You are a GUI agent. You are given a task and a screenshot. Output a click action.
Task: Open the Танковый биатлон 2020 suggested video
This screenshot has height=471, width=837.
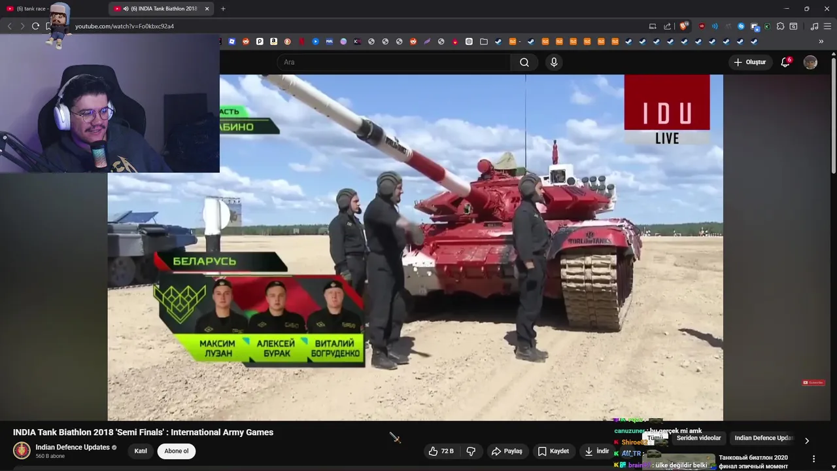pos(753,462)
